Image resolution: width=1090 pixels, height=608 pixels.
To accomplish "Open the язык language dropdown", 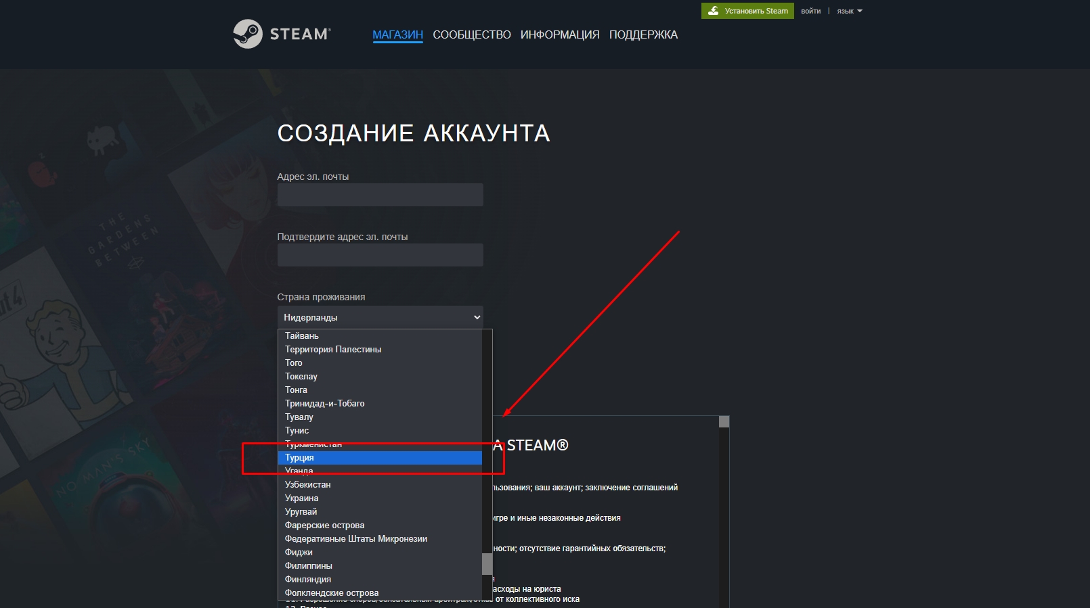I will pyautogui.click(x=850, y=11).
